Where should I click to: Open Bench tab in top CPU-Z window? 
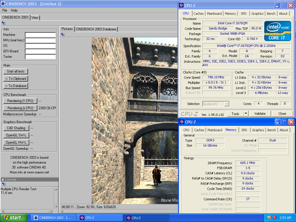(271, 14)
